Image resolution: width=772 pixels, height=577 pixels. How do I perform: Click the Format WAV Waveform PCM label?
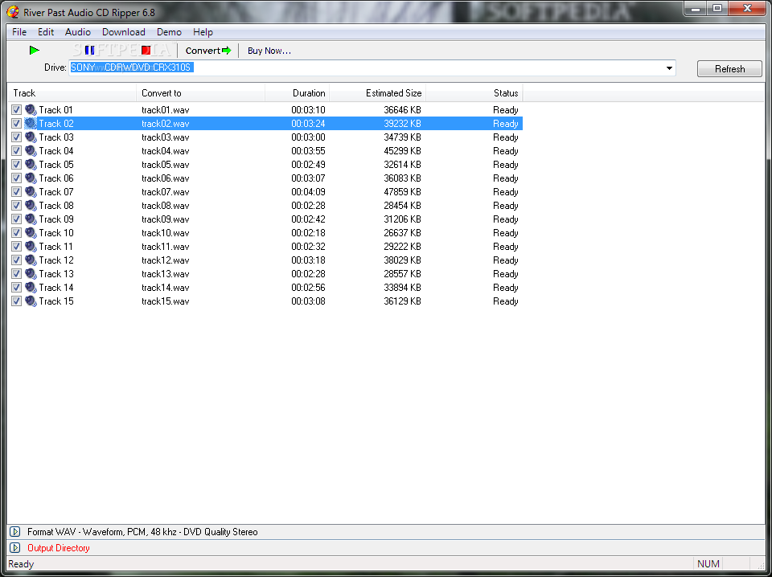click(x=142, y=532)
